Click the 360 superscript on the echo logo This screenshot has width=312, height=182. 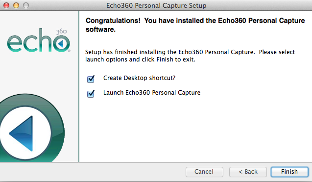click(x=61, y=32)
